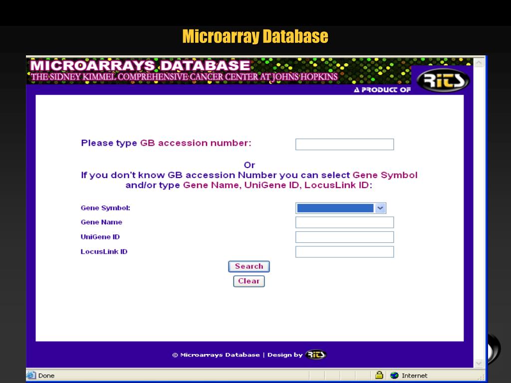Click the GB accession number input field
This screenshot has width=511, height=383.
(344, 144)
